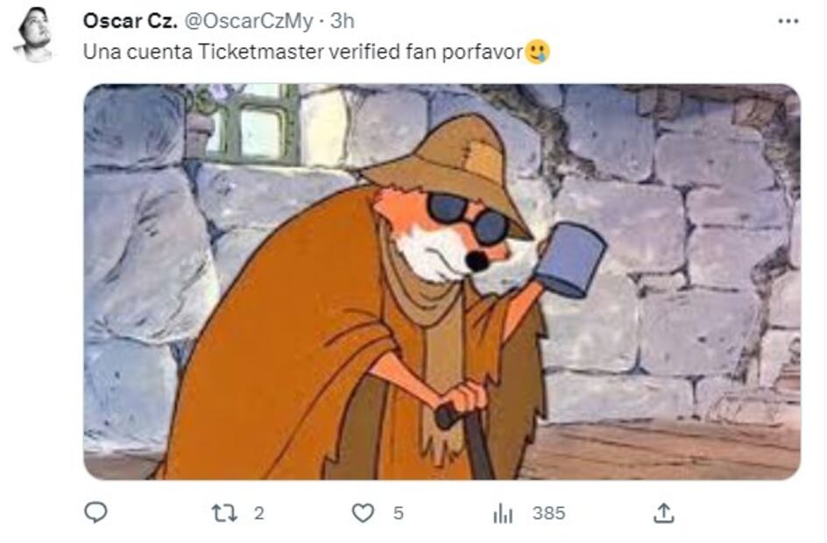Open the beggar fox meme image
The image size is (827, 543).
[x=442, y=281]
